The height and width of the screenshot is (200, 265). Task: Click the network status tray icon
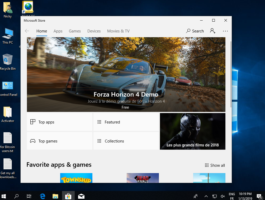pyautogui.click(x=215, y=196)
